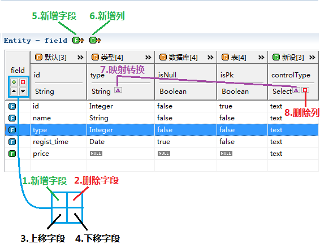Move field down with the down arrow

click(x=23, y=91)
